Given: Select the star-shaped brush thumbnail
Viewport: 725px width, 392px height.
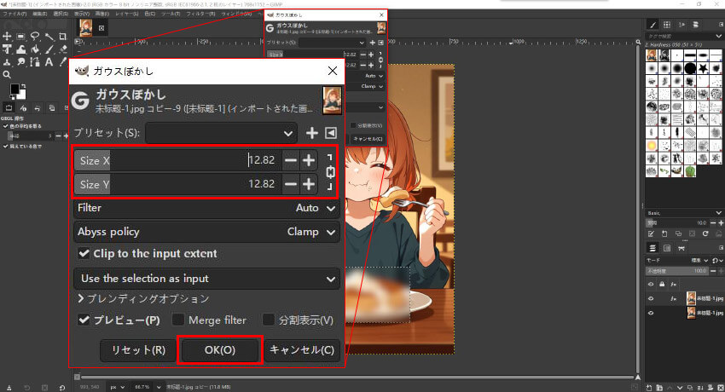Looking at the screenshot, I should point(703,68).
